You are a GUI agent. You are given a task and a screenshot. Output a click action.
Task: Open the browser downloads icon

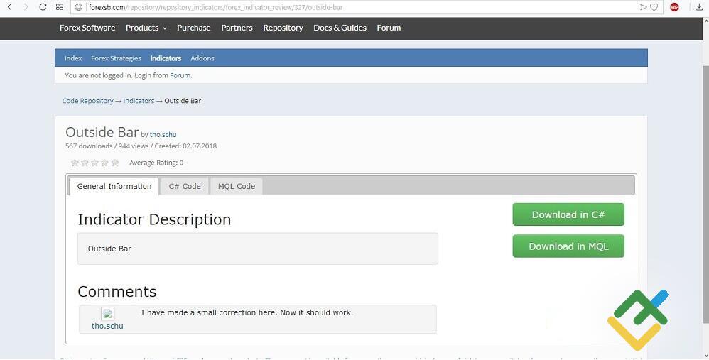698,7
